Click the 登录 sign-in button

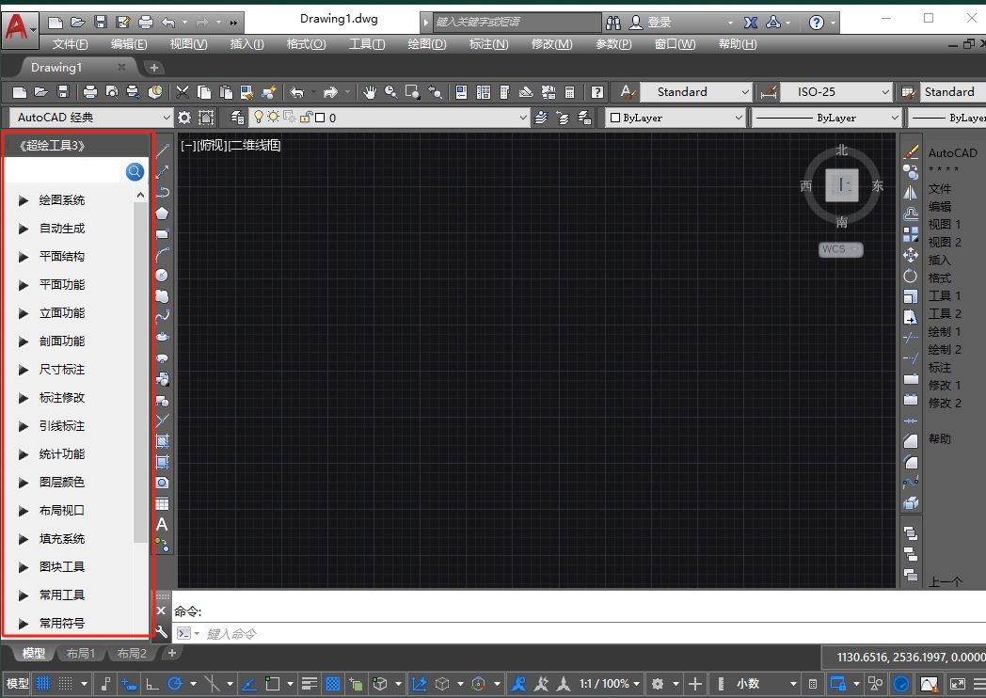(x=659, y=23)
